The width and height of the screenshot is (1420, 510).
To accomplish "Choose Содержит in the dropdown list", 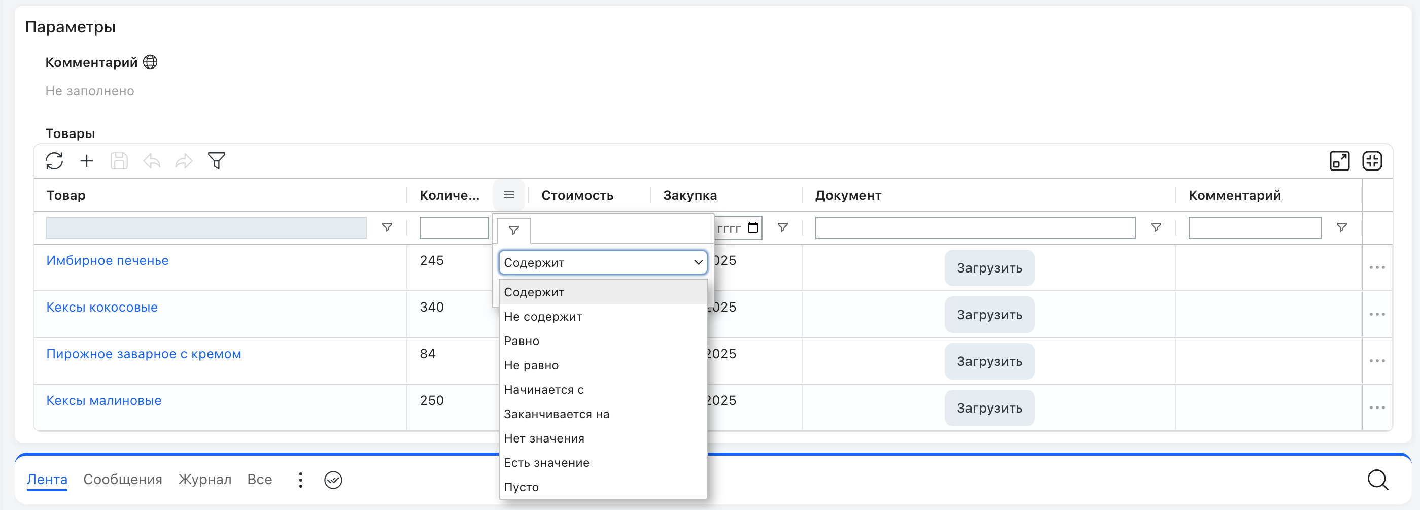I will [x=603, y=292].
